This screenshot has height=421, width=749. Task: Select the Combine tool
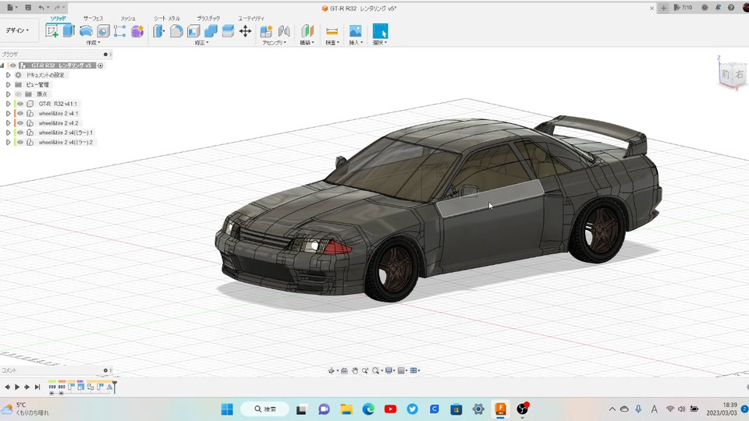pos(211,31)
